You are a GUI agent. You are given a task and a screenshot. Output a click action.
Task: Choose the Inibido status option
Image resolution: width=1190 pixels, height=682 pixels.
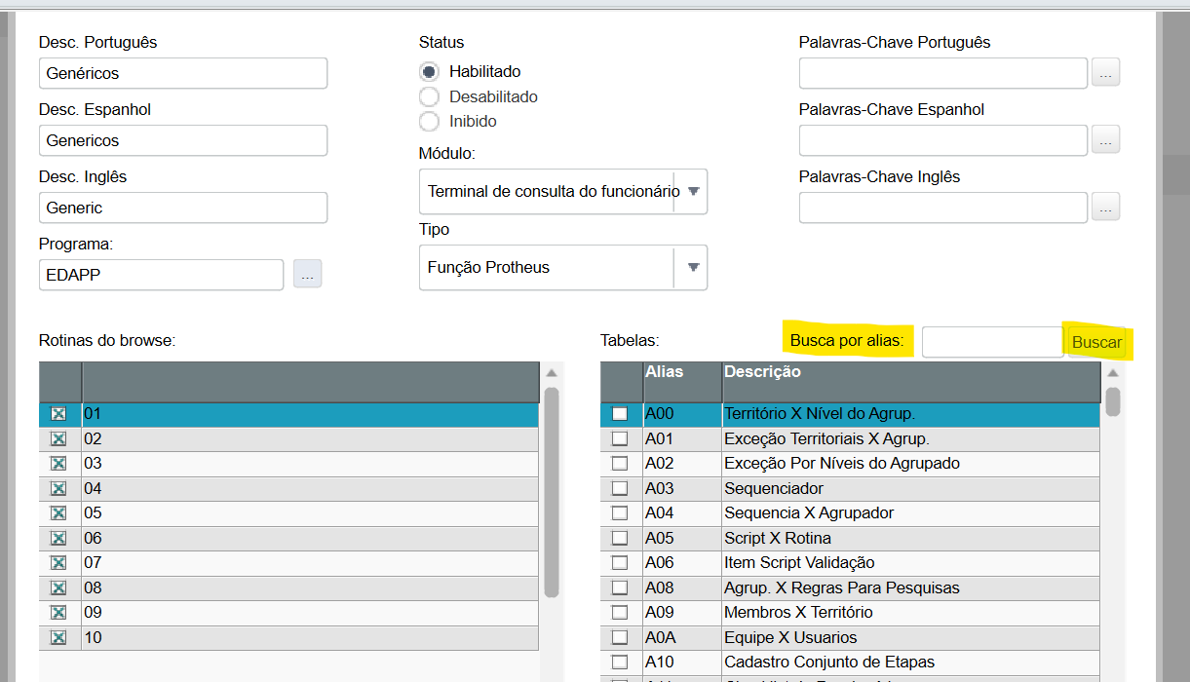pos(429,122)
